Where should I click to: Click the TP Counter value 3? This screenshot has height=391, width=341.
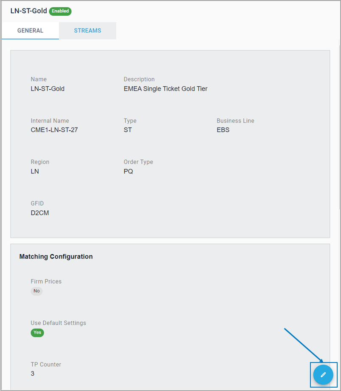[33, 374]
